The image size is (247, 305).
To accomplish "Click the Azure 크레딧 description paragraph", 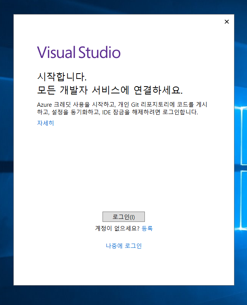I will click(x=122, y=108).
